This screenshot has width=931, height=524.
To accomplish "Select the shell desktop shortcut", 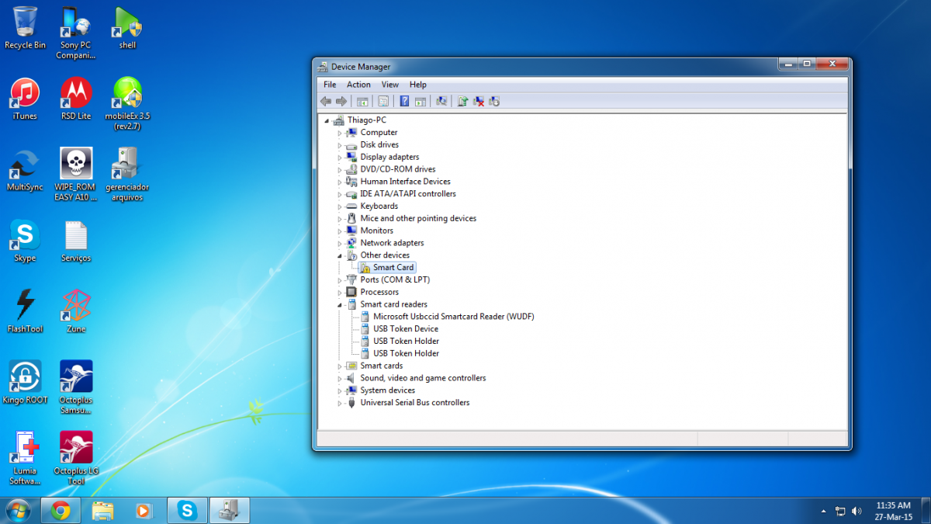I will click(127, 28).
